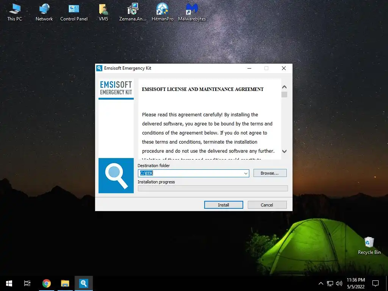
Task: Launch the Malwarebytes shortcut
Action: (192, 13)
